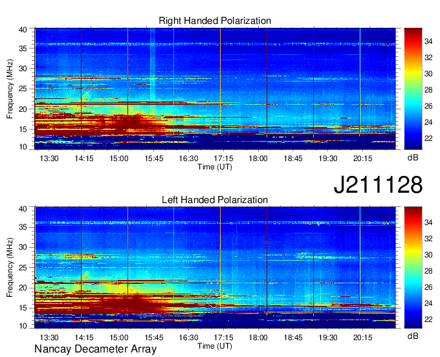Click the 22 dB label on bottom colorbar
The image size is (440, 357).
pos(428,319)
